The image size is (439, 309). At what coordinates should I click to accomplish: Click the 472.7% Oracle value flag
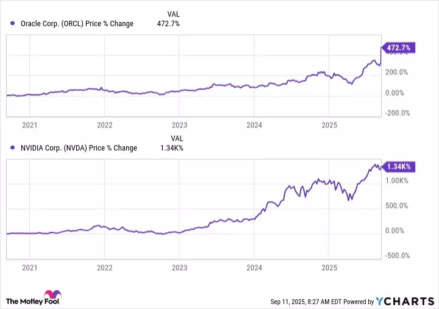[399, 47]
